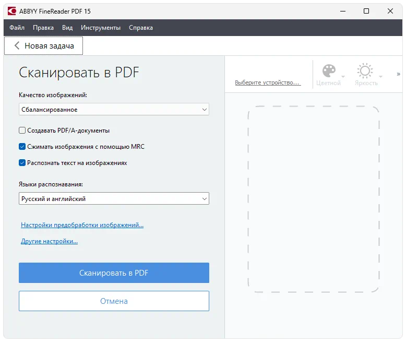This screenshot has height=343, width=406.
Task: Click the dashed scan preview area
Action: (x=314, y=199)
